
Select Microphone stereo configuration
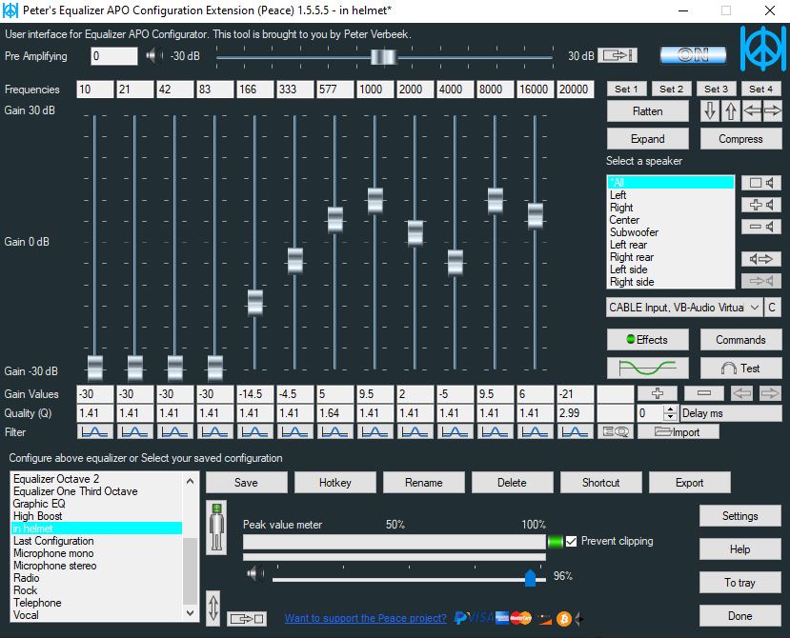tap(96, 566)
